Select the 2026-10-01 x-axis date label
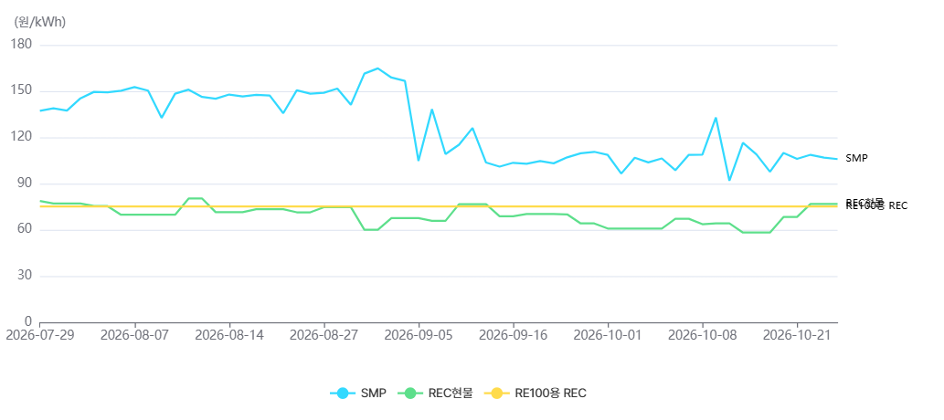 point(608,334)
